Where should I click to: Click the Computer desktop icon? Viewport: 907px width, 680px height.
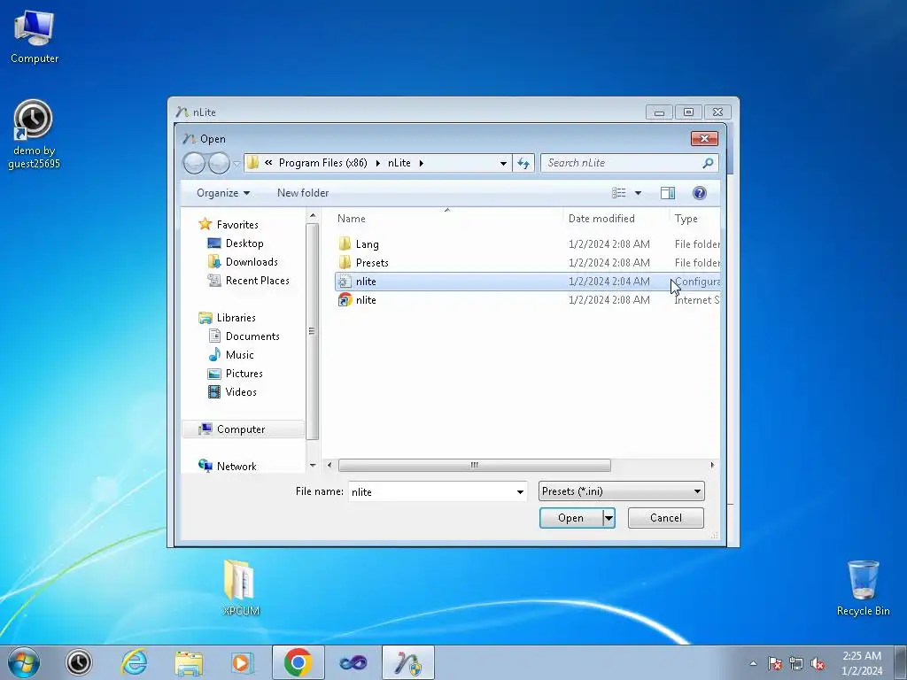click(35, 35)
